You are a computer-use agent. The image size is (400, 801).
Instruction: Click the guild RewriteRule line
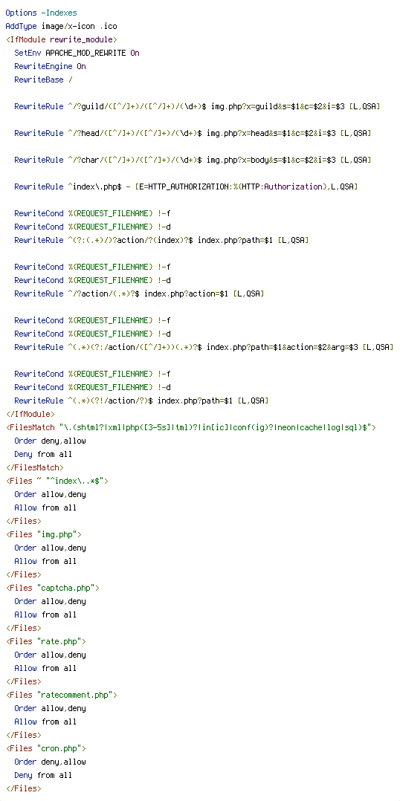point(197,106)
